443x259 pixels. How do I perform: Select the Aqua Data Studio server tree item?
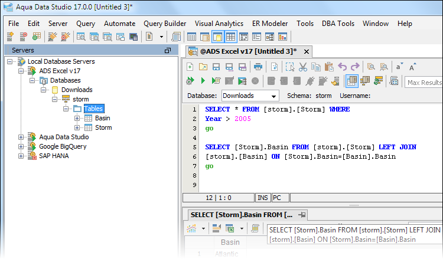(x=64, y=137)
